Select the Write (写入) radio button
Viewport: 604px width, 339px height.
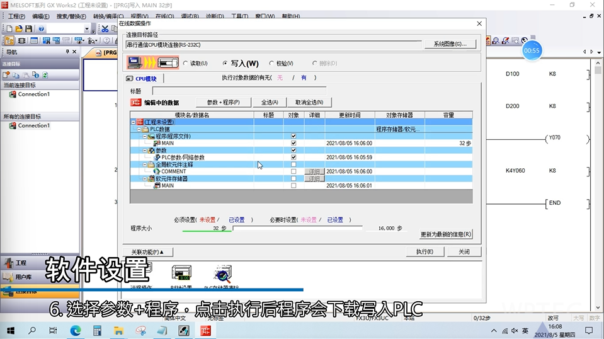click(x=225, y=63)
